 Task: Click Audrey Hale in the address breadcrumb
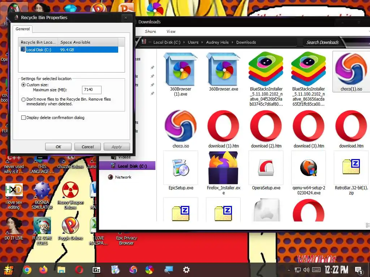pyautogui.click(x=217, y=43)
